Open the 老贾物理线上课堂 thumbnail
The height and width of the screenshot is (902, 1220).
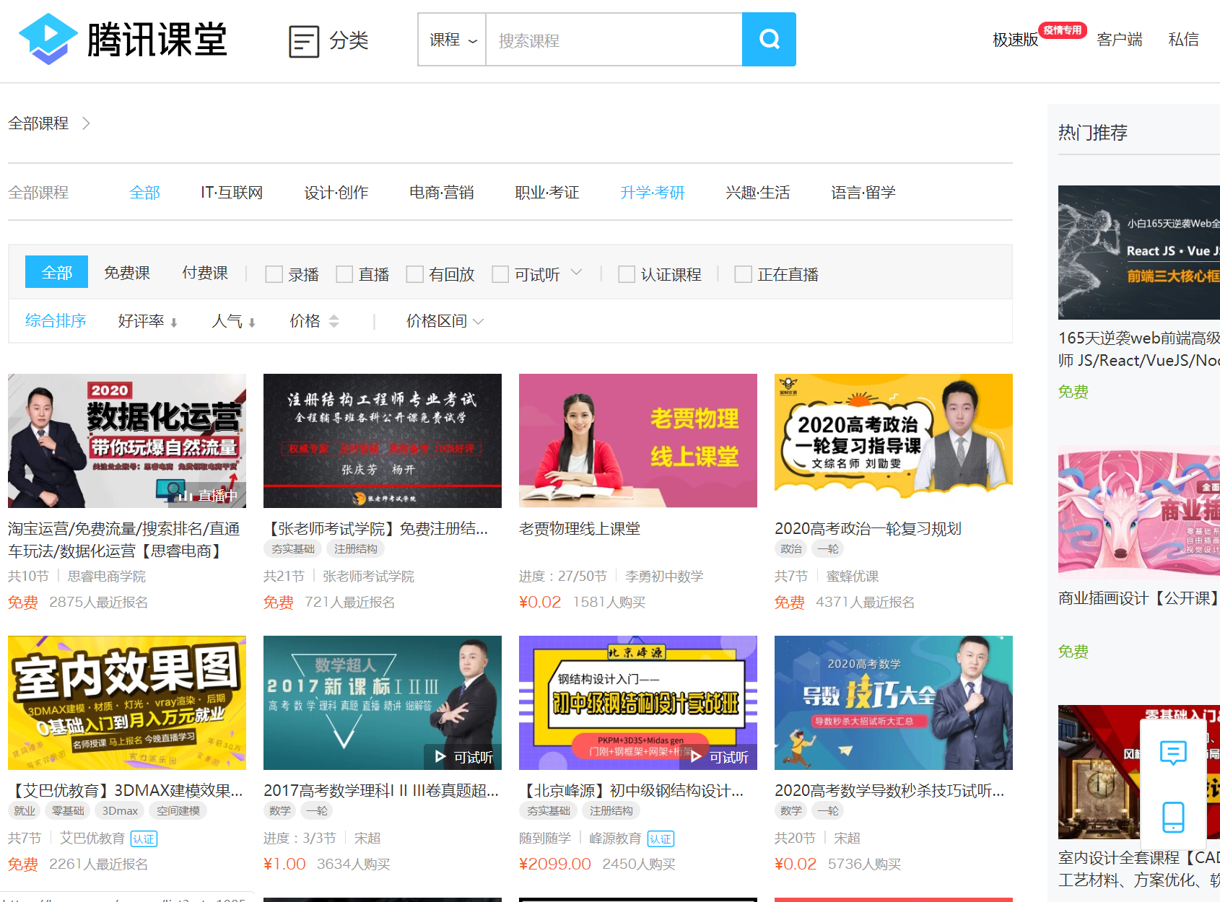click(638, 441)
